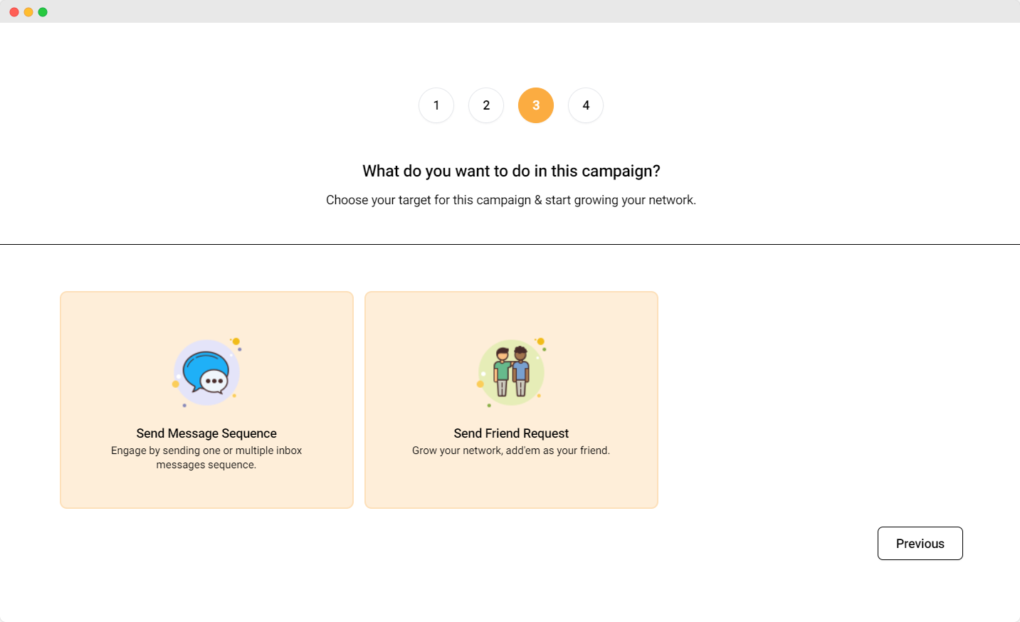
Task: Advance to step 4 circle
Action: click(x=586, y=105)
